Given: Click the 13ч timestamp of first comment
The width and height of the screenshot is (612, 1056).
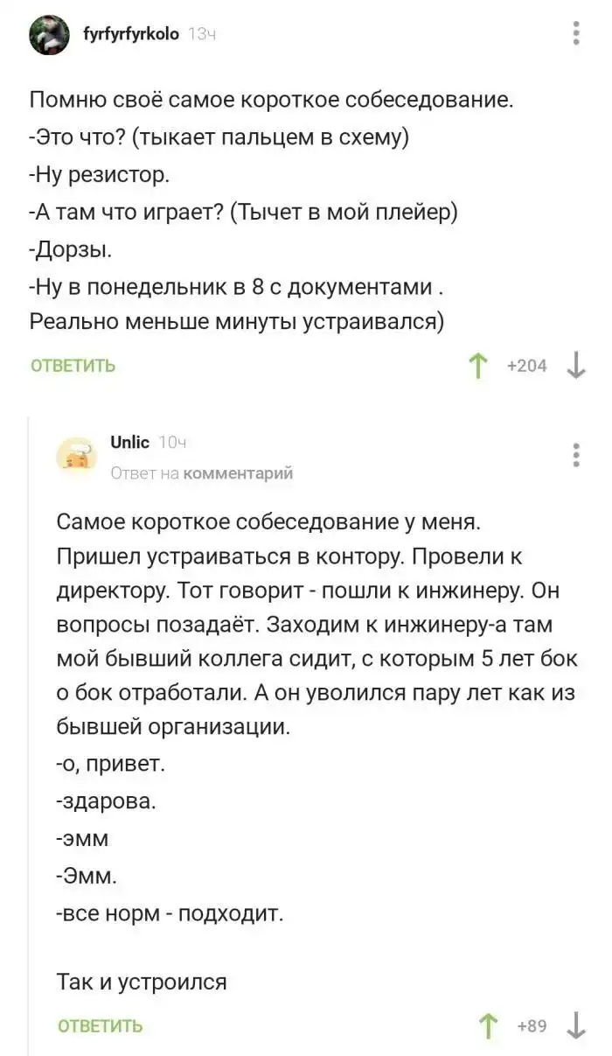Looking at the screenshot, I should click(x=203, y=34).
